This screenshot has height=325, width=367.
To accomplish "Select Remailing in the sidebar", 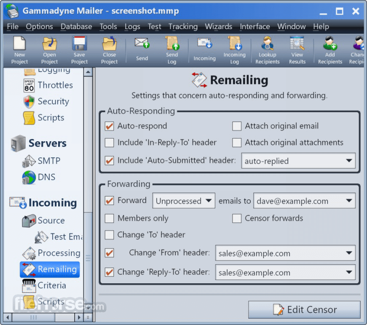I will 50,269.
